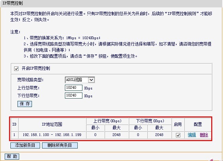This screenshot has width=223, height=161.
Task: Click the 删除 link for rule 1
Action: pos(204,135)
